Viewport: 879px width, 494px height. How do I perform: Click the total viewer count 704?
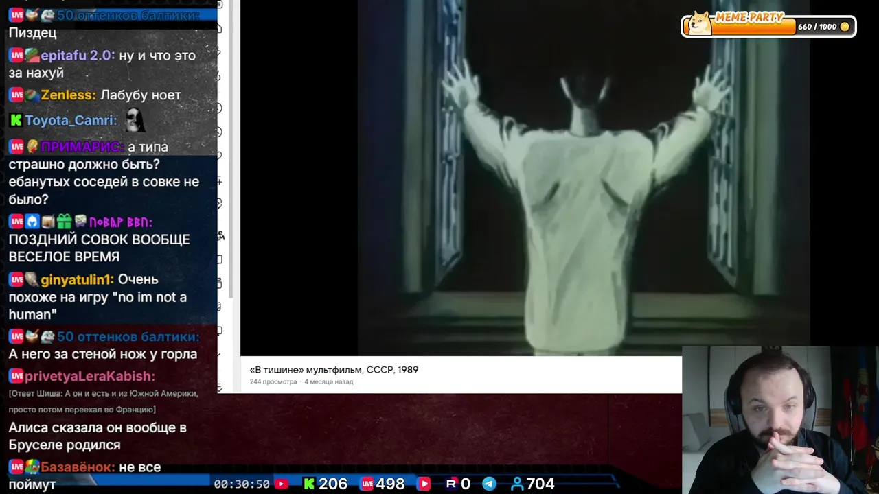pyautogui.click(x=540, y=484)
